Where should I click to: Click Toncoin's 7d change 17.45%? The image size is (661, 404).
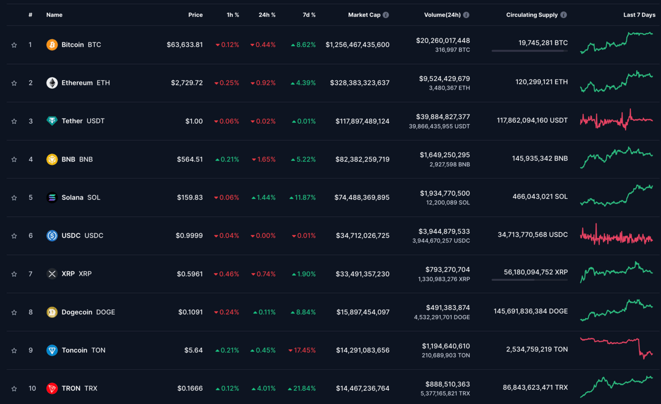(302, 350)
